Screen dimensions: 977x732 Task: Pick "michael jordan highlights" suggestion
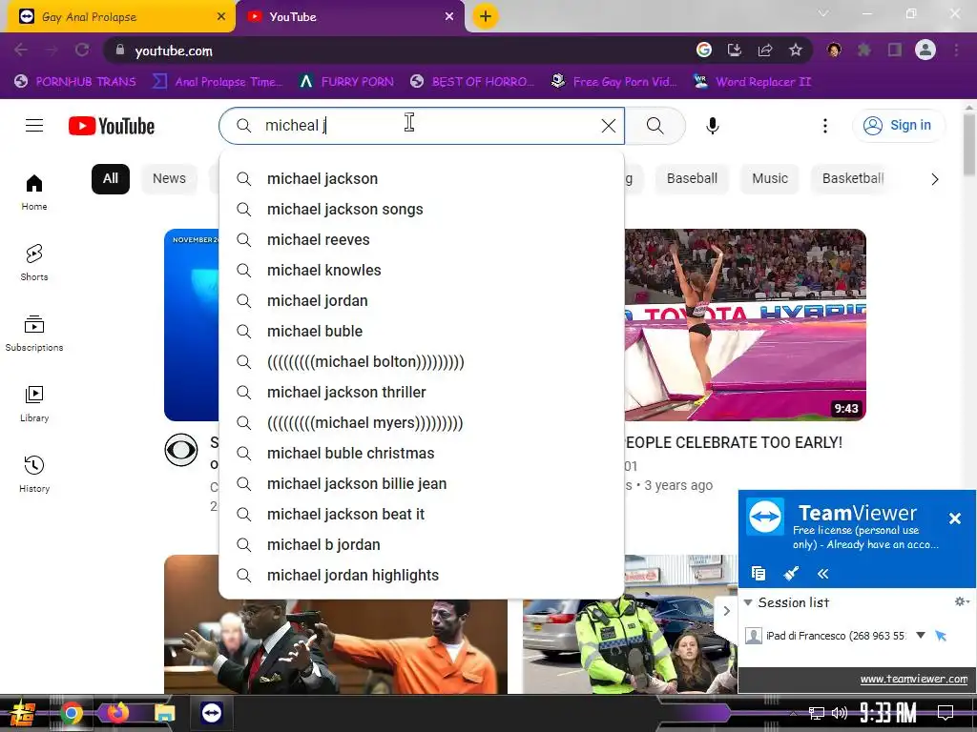point(422,575)
